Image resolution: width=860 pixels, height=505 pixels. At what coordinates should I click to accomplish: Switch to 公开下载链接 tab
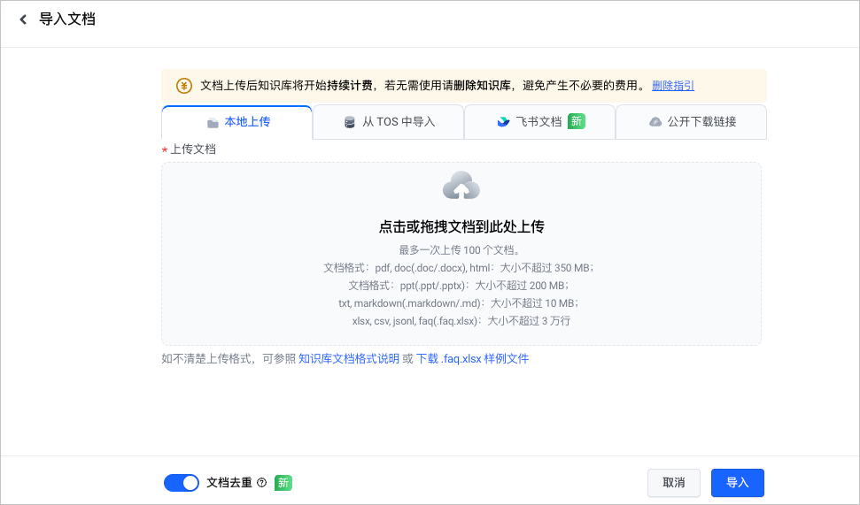point(691,122)
